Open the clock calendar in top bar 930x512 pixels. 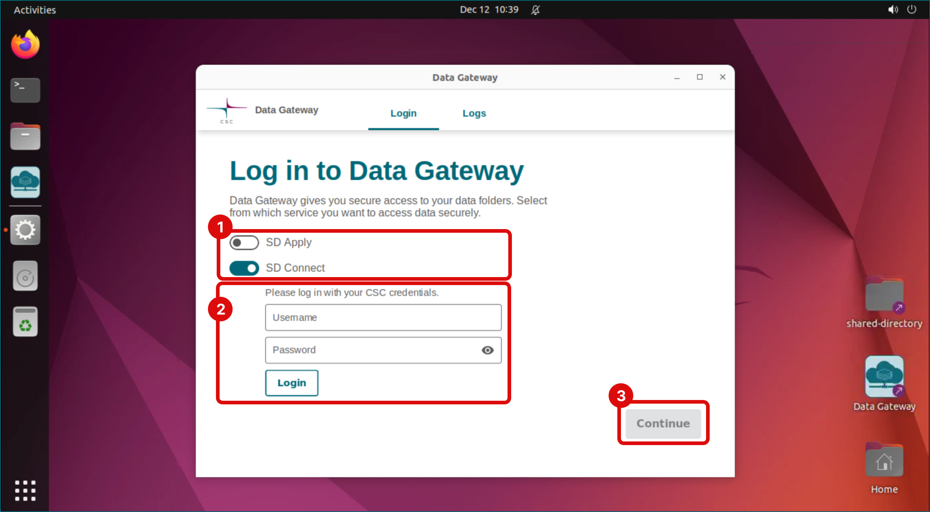(x=489, y=9)
